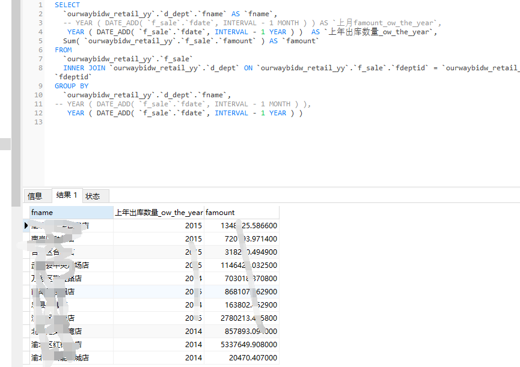The width and height of the screenshot is (520, 367).
Task: Click the YEAR function on line 4
Action: 76,31
